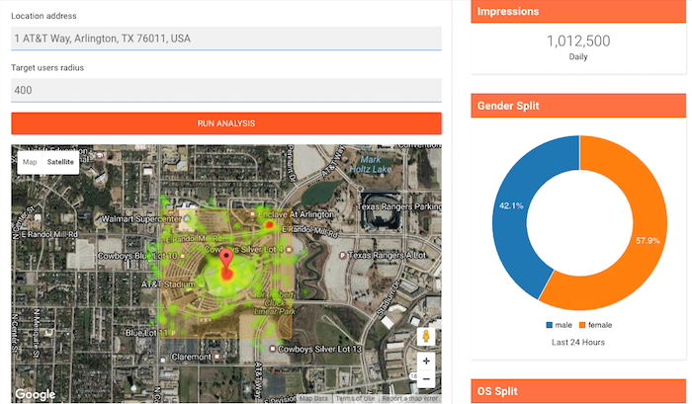The image size is (692, 404).
Task: Click the Cowboys Silver Lot 4 marker
Action: point(289,250)
